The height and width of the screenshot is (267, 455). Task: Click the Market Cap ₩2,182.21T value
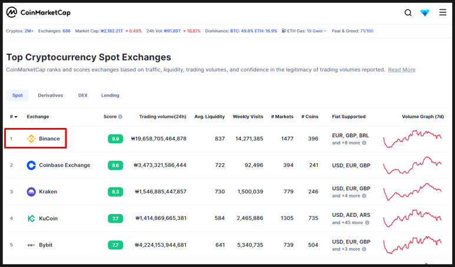pos(112,31)
